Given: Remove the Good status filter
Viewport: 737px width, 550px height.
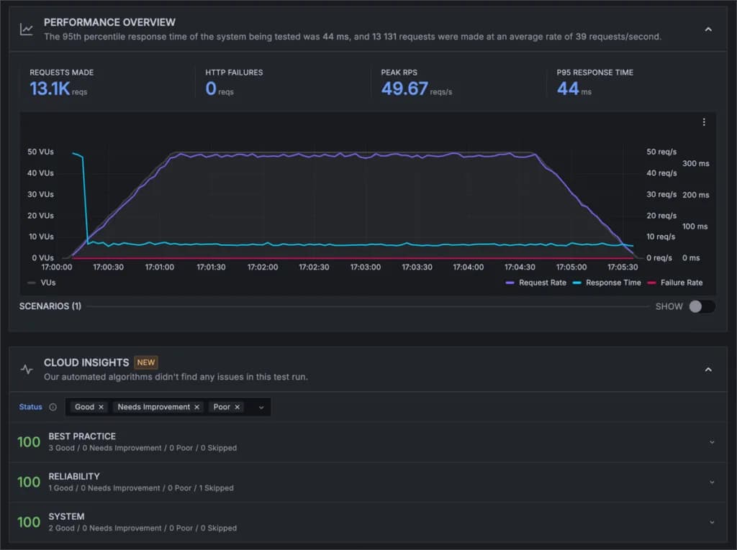Looking at the screenshot, I should (x=102, y=407).
